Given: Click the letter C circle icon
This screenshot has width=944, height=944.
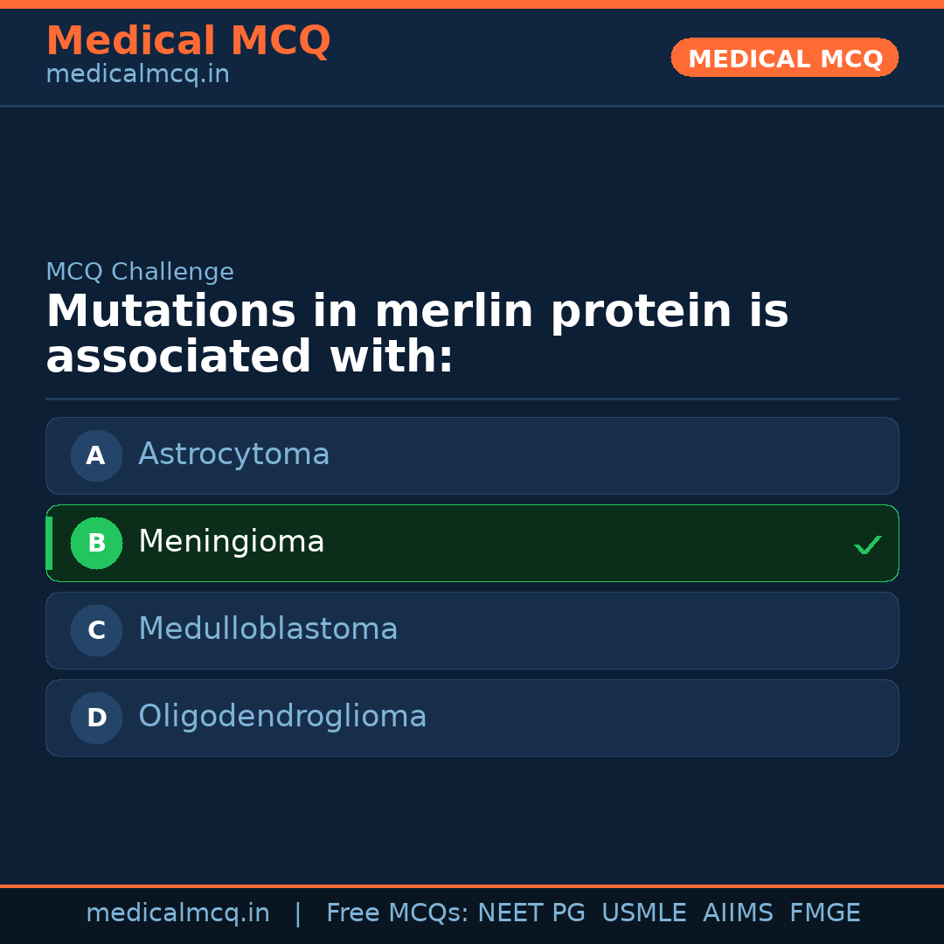Looking at the screenshot, I should tap(96, 630).
